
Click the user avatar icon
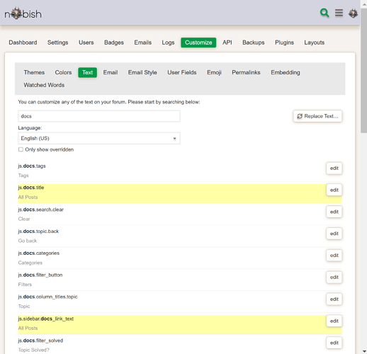coord(353,13)
